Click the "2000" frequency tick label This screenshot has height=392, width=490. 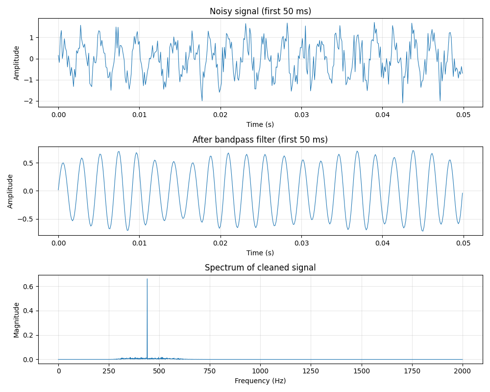[463, 371]
